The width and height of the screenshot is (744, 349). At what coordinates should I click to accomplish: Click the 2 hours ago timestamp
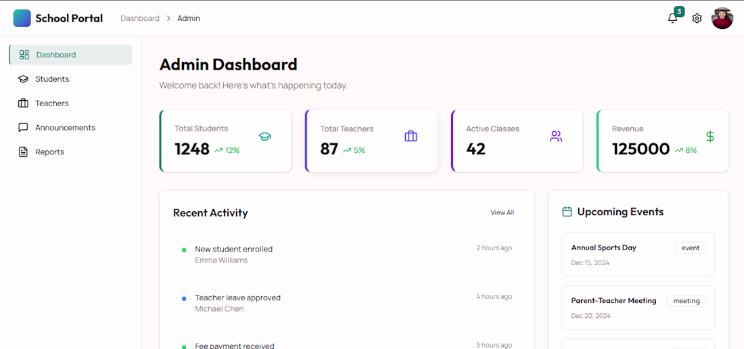click(x=494, y=248)
